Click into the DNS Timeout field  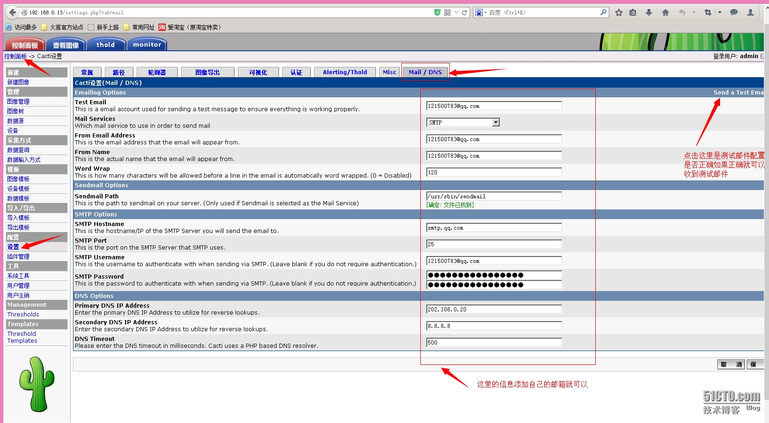[494, 342]
